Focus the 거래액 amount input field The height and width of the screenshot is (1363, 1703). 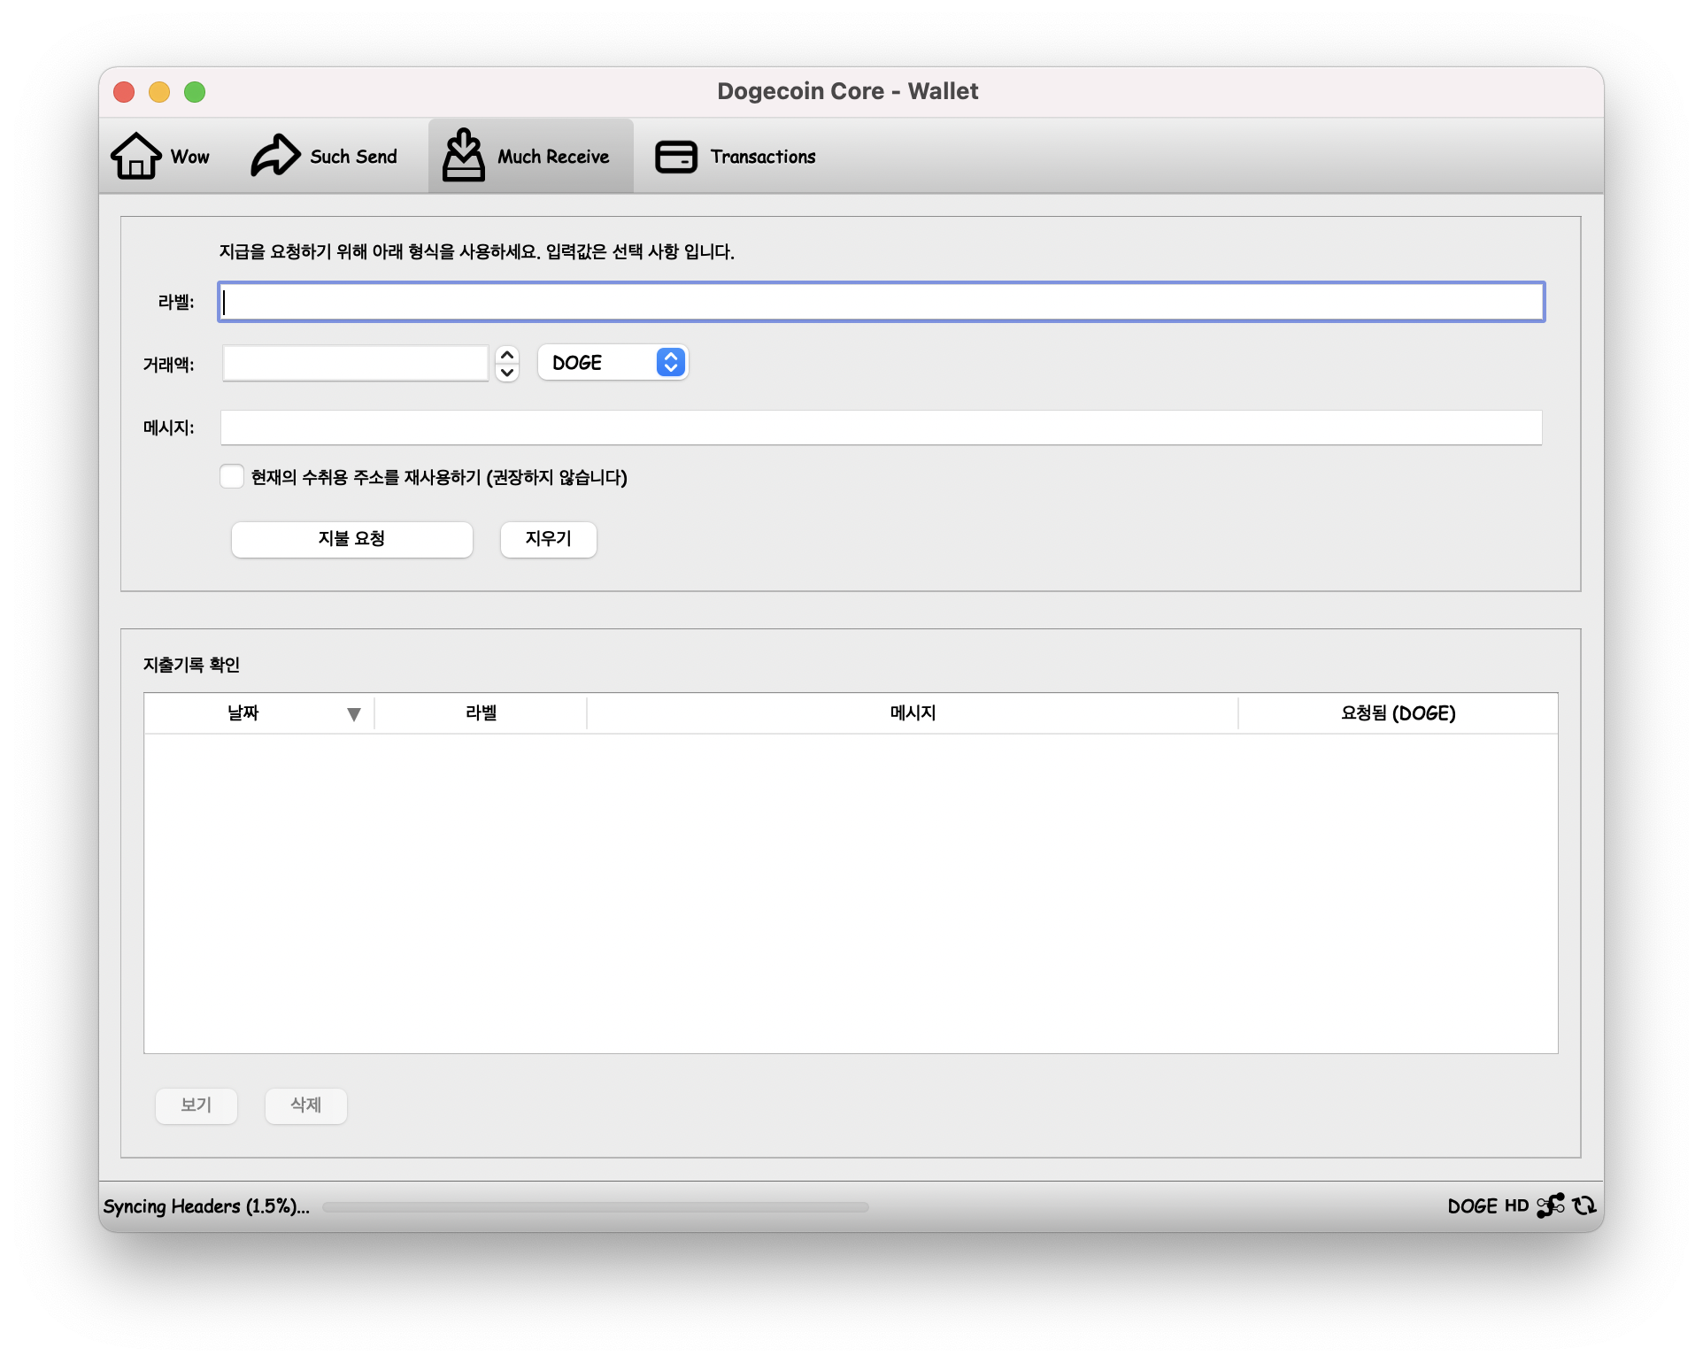pos(355,364)
